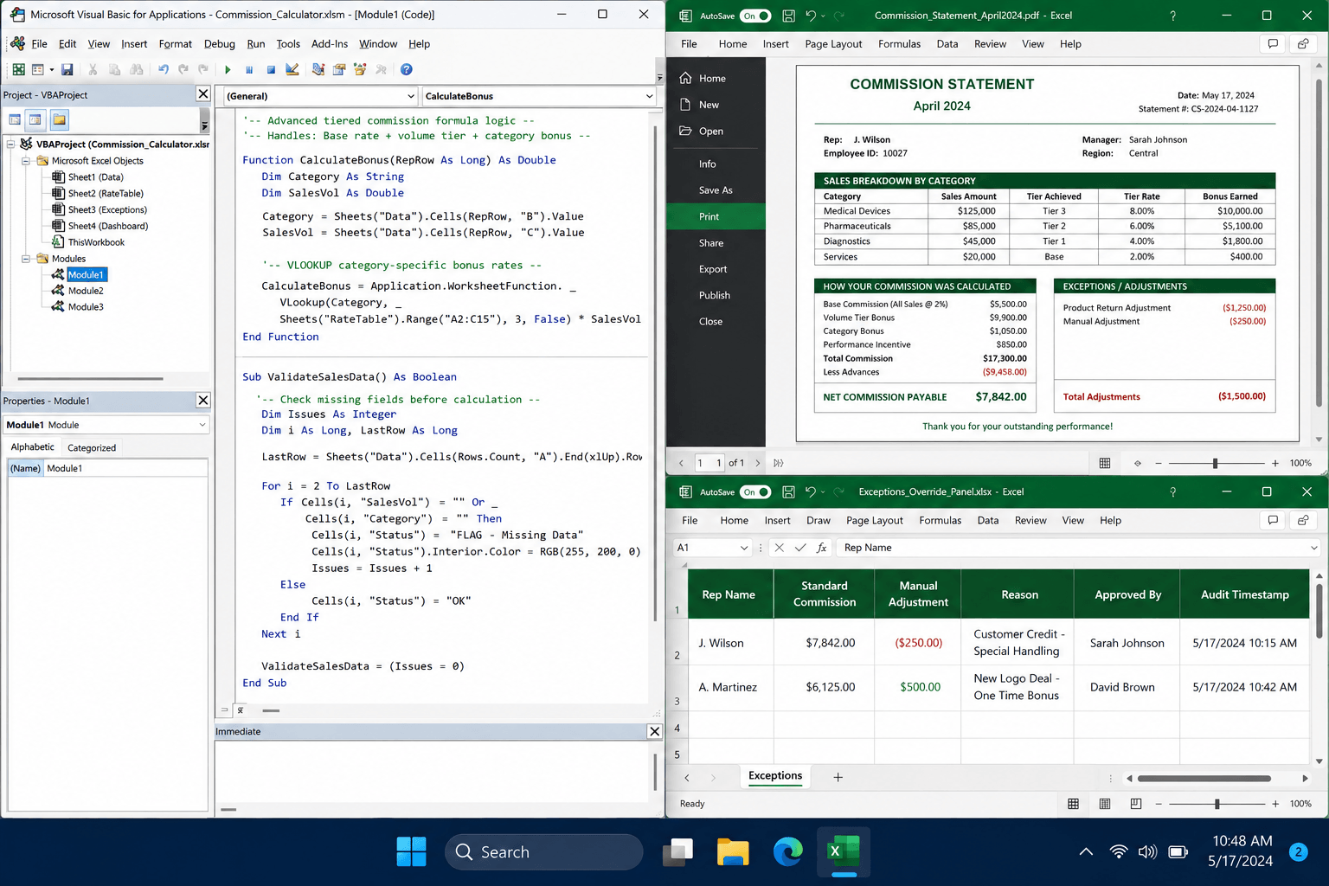
Task: Collapse the VBAProject root tree node
Action: pos(10,144)
